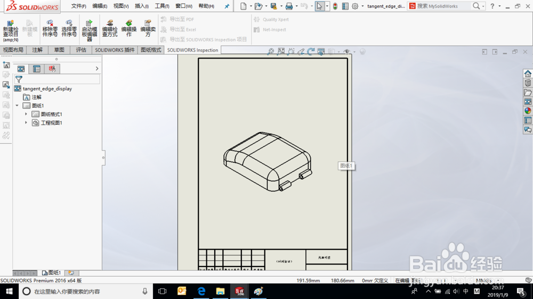Expand manager panel tabs arrow
Image resolution: width=533 pixels, height=299 pixels.
click(97, 69)
